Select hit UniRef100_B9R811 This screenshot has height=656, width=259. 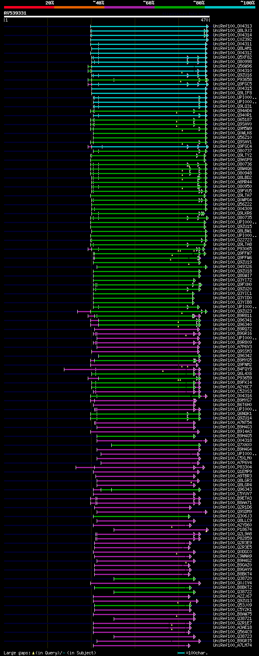232,316
